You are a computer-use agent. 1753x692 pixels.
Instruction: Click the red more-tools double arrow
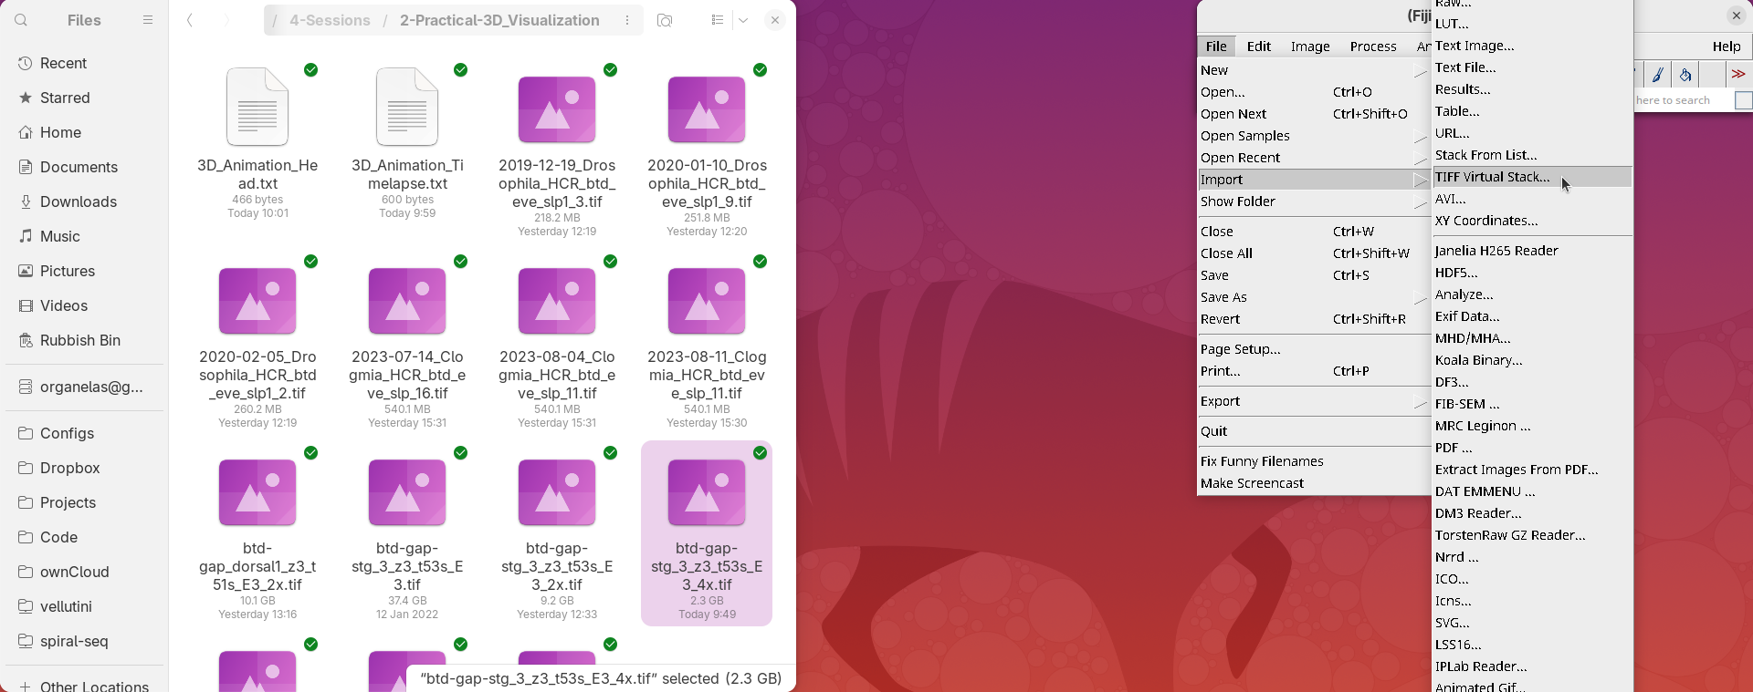click(1738, 75)
